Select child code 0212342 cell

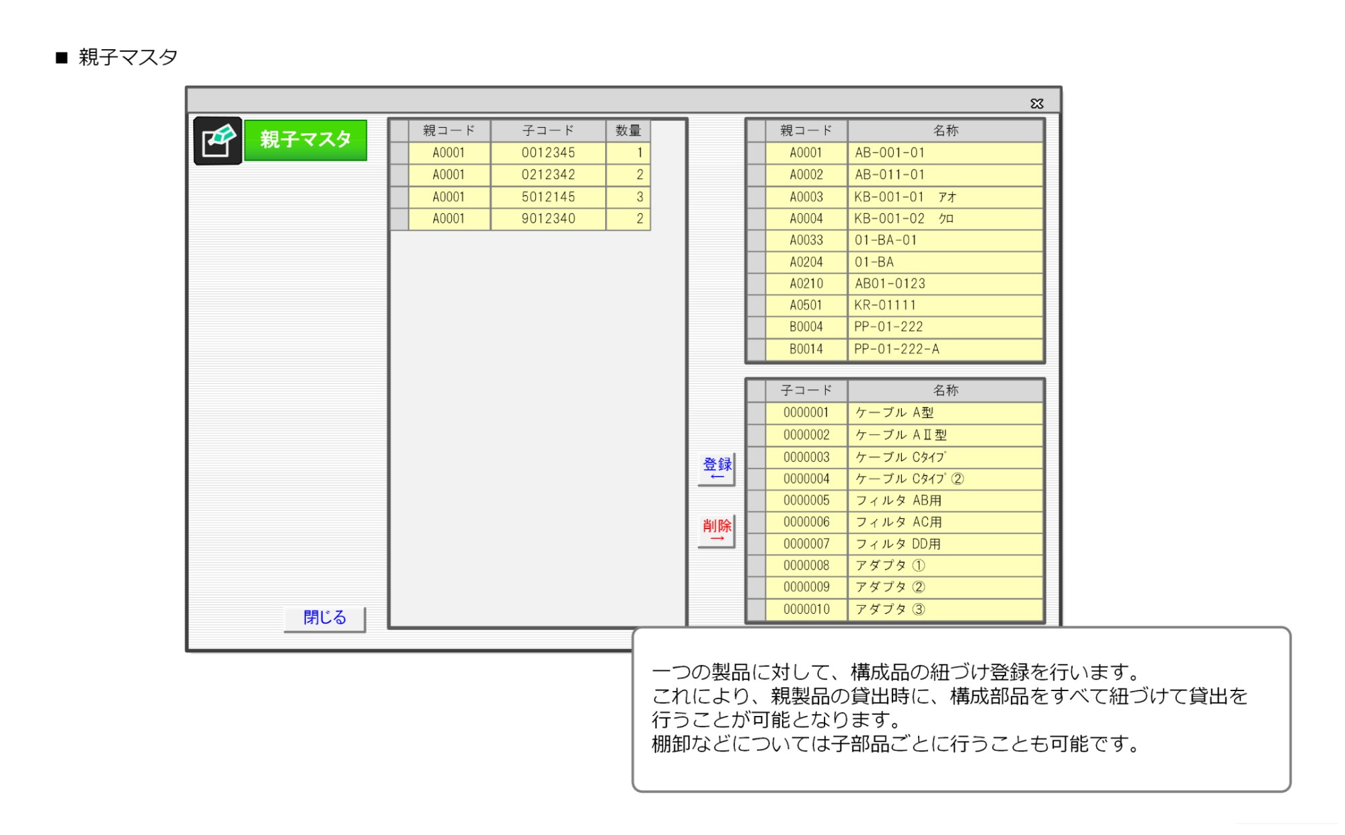pos(548,175)
